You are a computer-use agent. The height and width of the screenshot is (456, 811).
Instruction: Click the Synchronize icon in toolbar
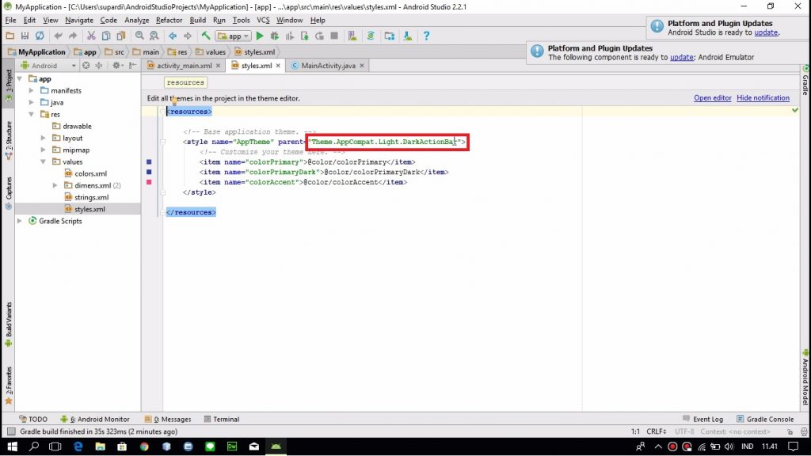pyautogui.click(x=40, y=36)
